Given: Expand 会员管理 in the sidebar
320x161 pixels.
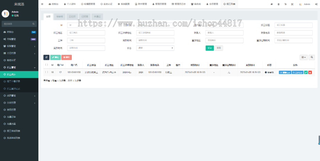Looking at the screenshot, I should coord(19,53).
